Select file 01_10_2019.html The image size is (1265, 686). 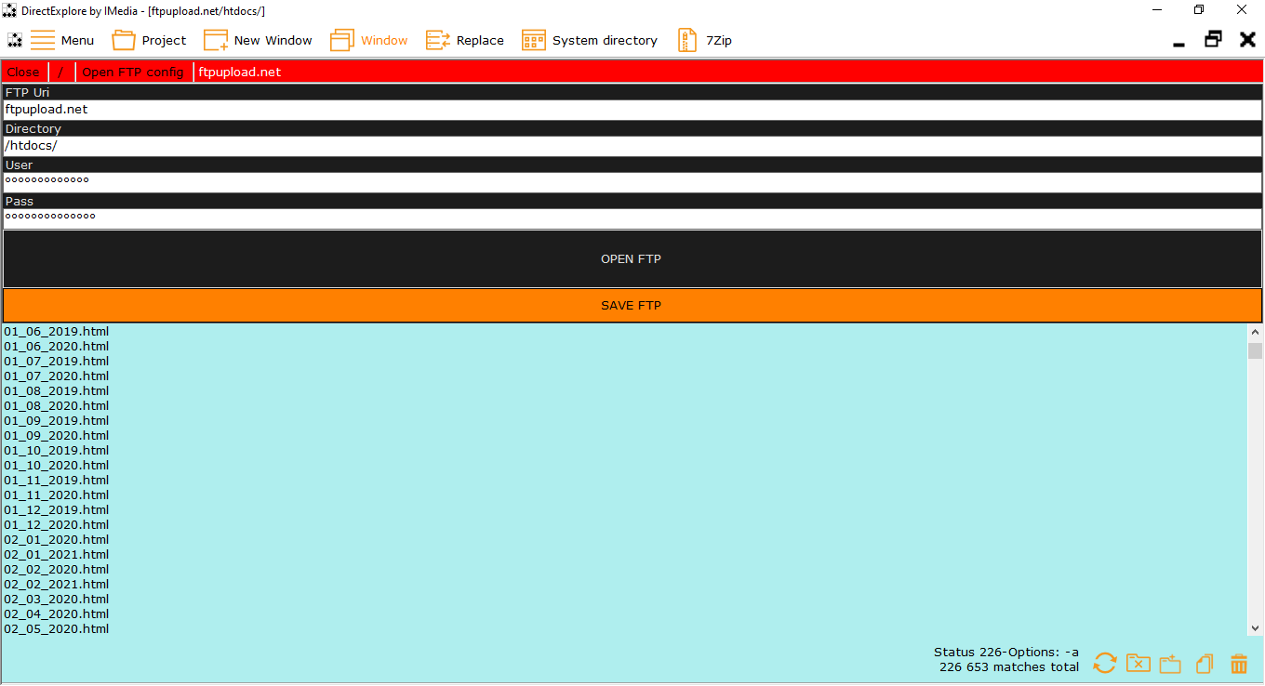coord(57,451)
